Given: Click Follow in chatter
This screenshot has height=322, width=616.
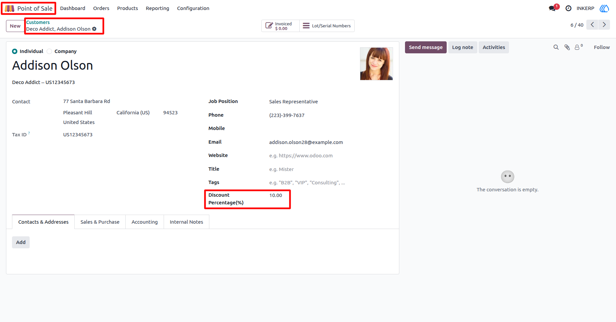Looking at the screenshot, I should point(602,47).
